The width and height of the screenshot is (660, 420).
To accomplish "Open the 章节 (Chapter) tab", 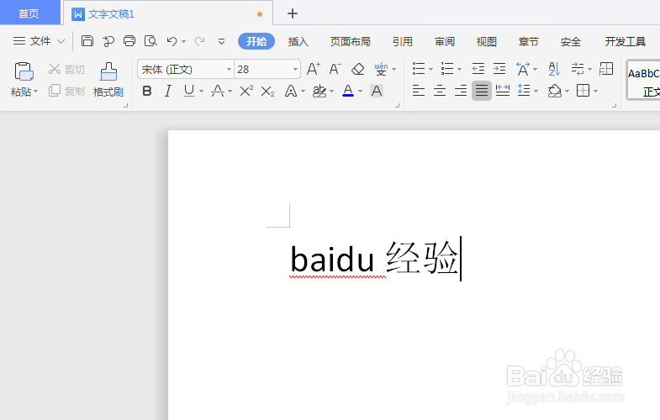I will [529, 41].
